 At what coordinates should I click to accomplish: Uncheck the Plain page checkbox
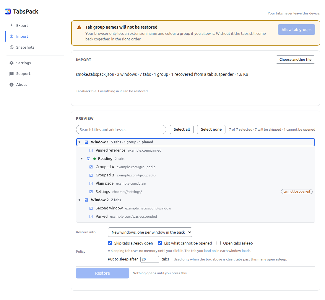[x=91, y=183]
